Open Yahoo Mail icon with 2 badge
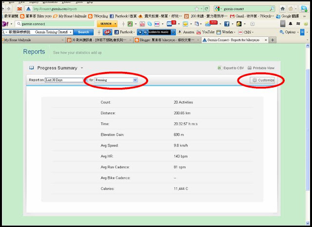The image size is (312, 227). click(171, 23)
